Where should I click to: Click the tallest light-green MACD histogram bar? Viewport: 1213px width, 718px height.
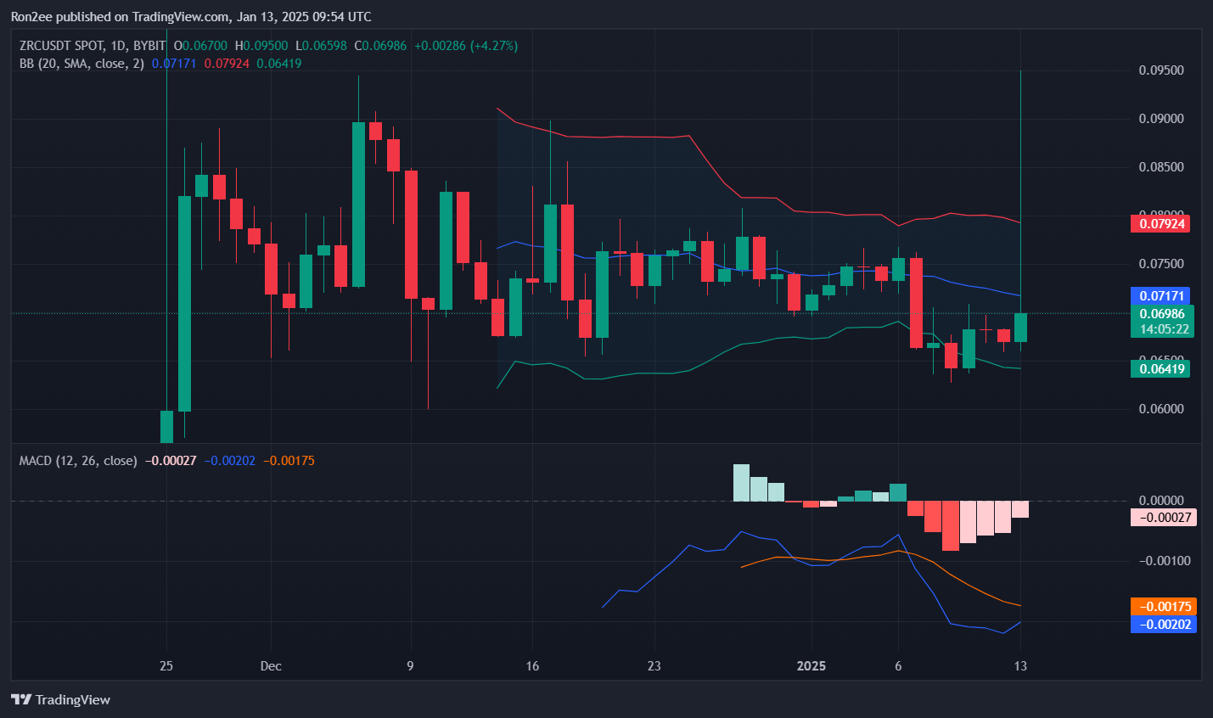[x=741, y=483]
